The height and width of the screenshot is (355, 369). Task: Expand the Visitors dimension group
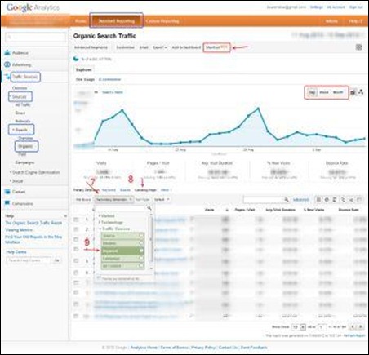[107, 215]
